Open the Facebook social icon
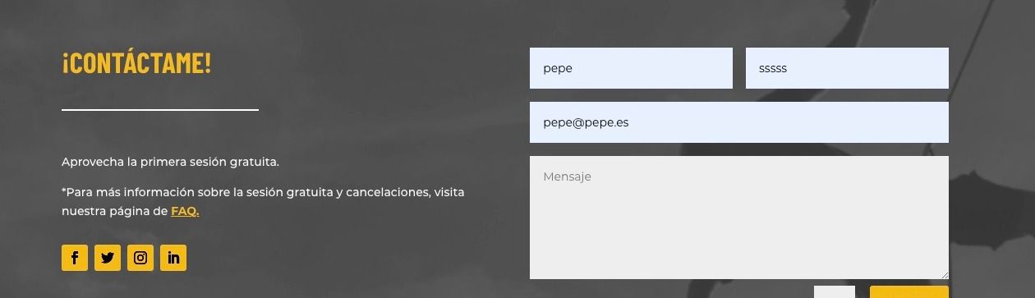This screenshot has width=1035, height=298. tap(75, 258)
